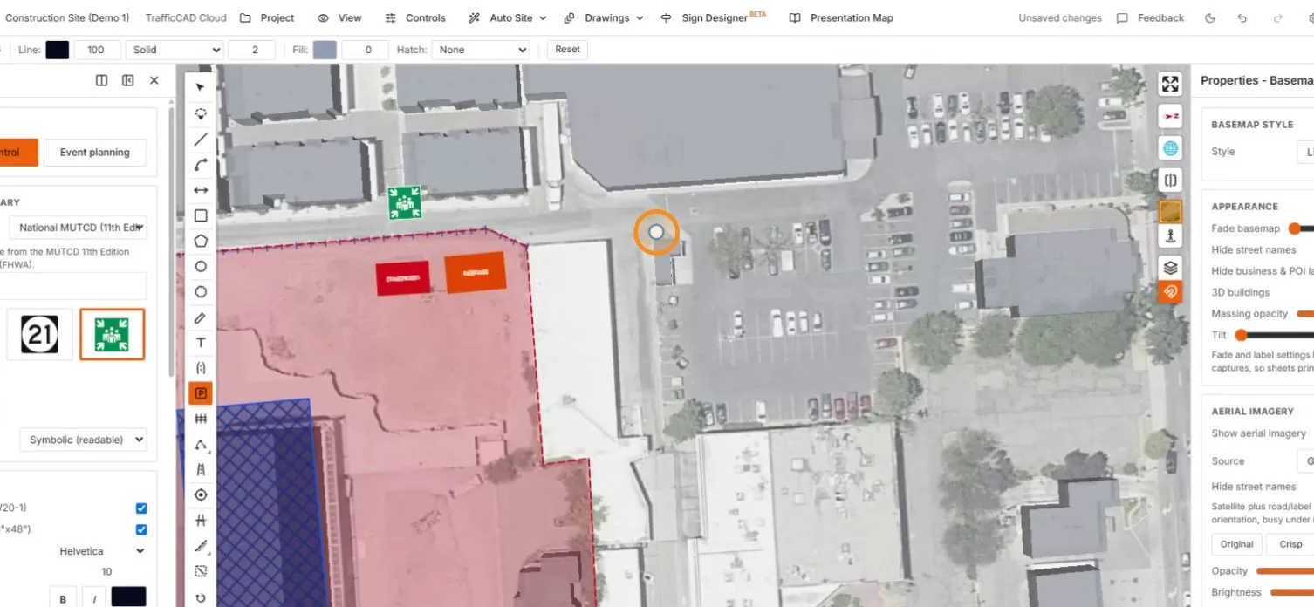This screenshot has width=1314, height=607.
Task: Click the street view pegman button
Action: [1170, 235]
